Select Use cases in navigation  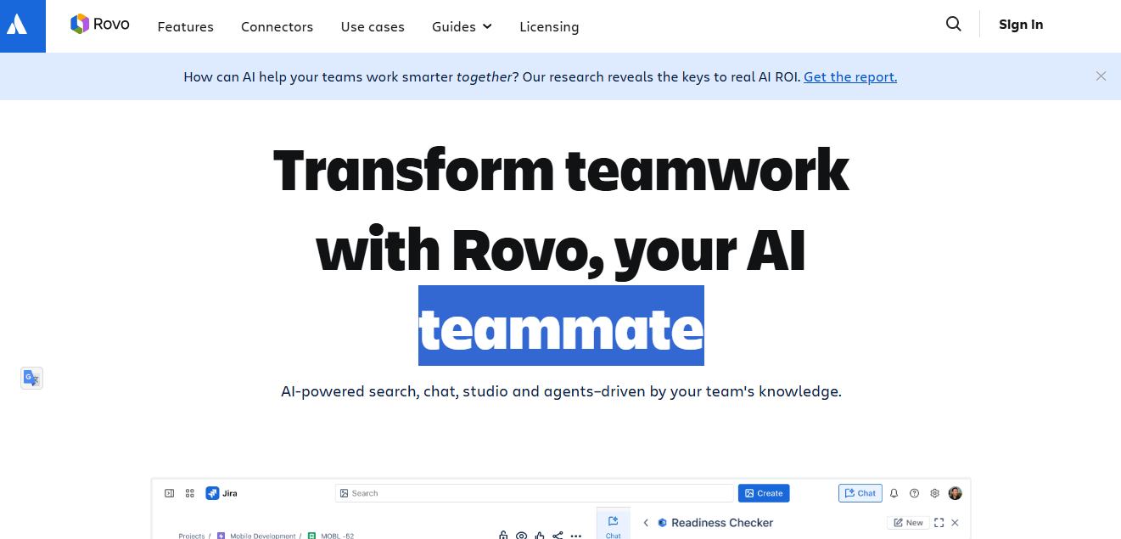coord(373,26)
